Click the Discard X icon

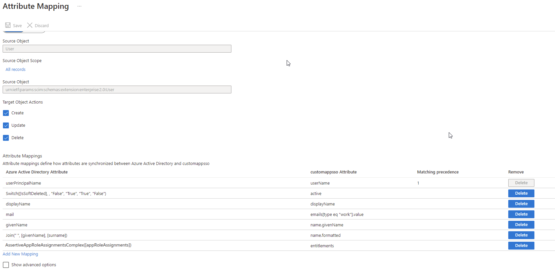pyautogui.click(x=30, y=25)
